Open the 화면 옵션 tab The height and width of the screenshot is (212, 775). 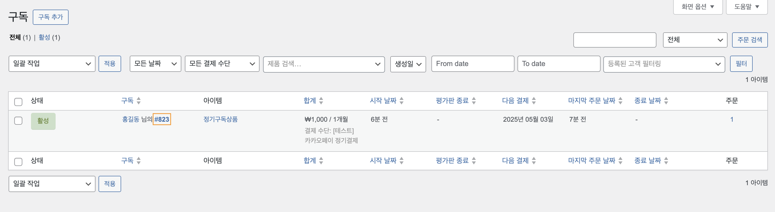(x=698, y=7)
